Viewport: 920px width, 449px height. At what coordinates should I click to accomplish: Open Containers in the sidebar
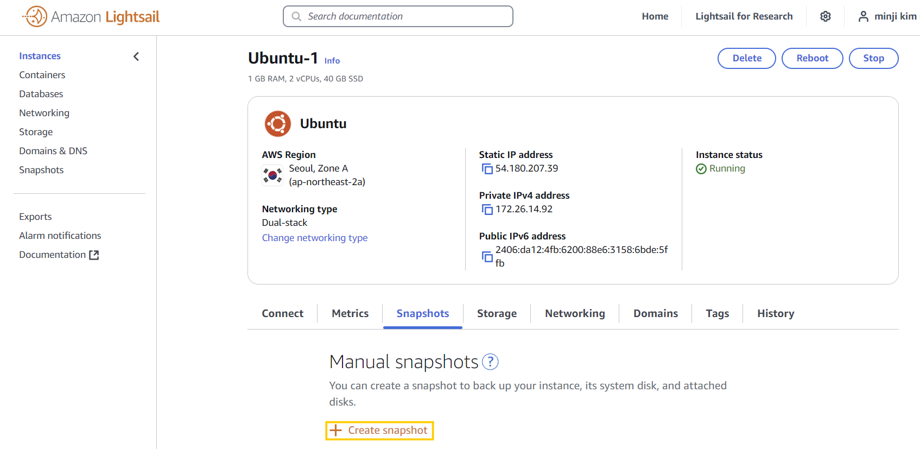tap(42, 75)
